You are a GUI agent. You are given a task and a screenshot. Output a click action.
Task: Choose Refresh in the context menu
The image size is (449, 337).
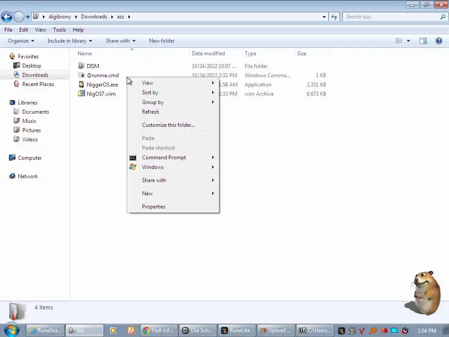coord(173,112)
